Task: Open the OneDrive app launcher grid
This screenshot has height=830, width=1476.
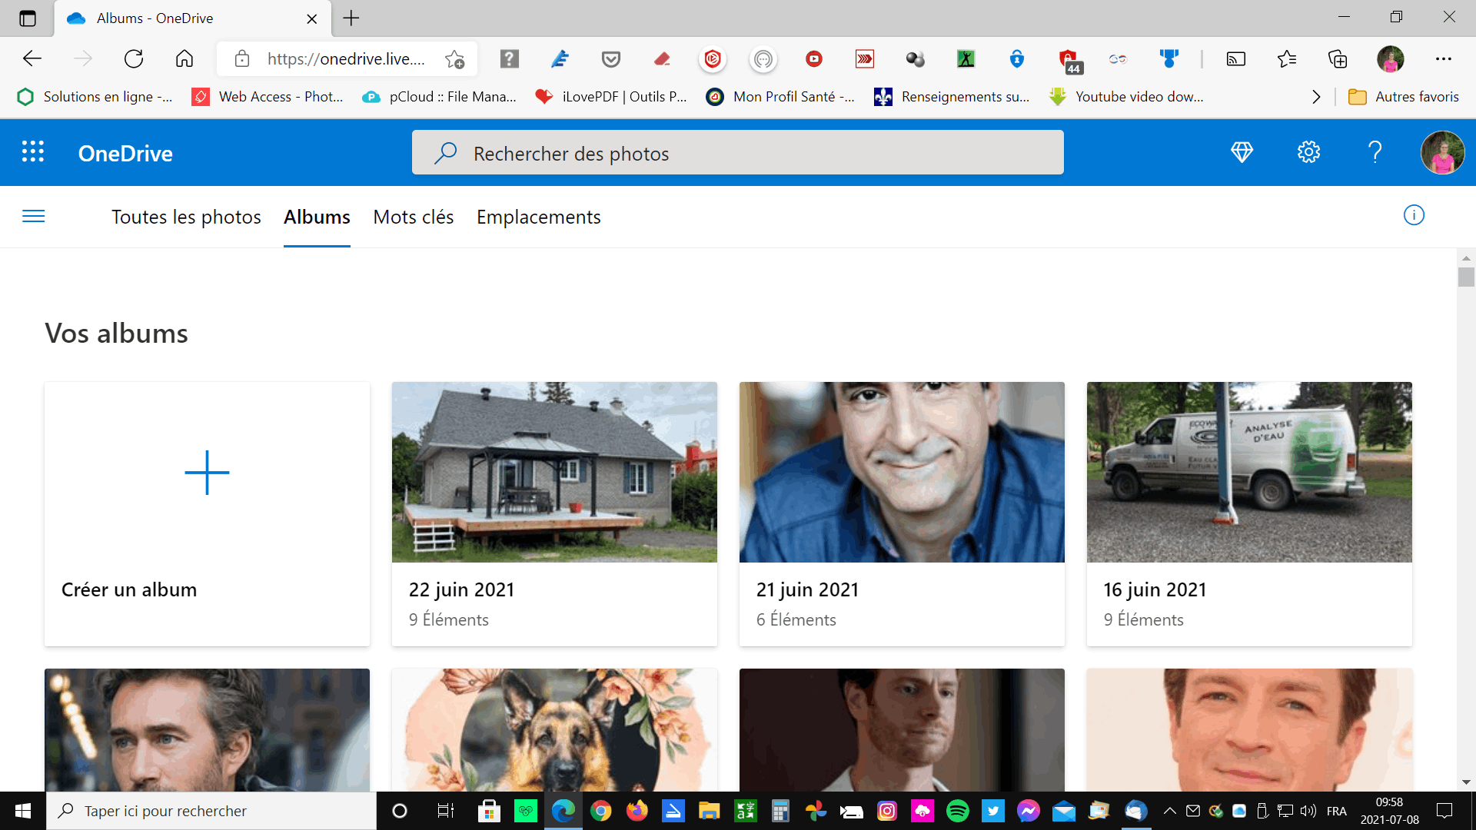Action: tap(32, 152)
